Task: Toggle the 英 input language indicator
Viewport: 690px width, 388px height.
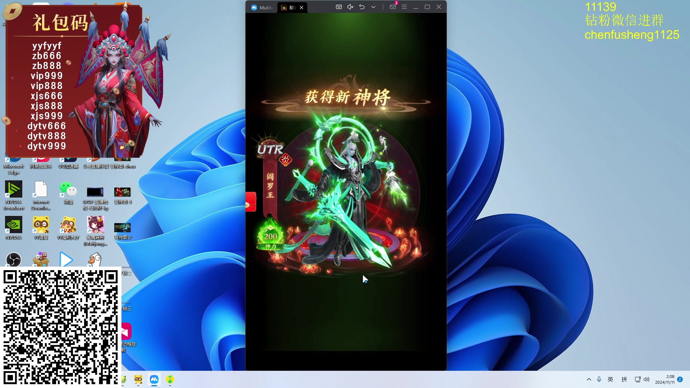Action: [610, 379]
